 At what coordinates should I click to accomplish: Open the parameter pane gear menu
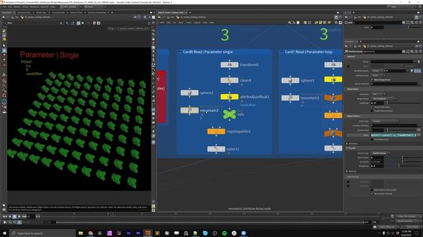coord(404,51)
